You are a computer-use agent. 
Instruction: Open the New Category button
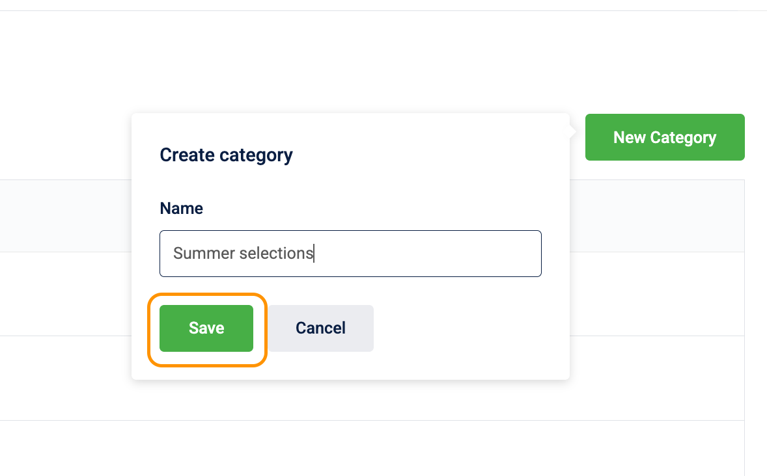[x=665, y=137]
